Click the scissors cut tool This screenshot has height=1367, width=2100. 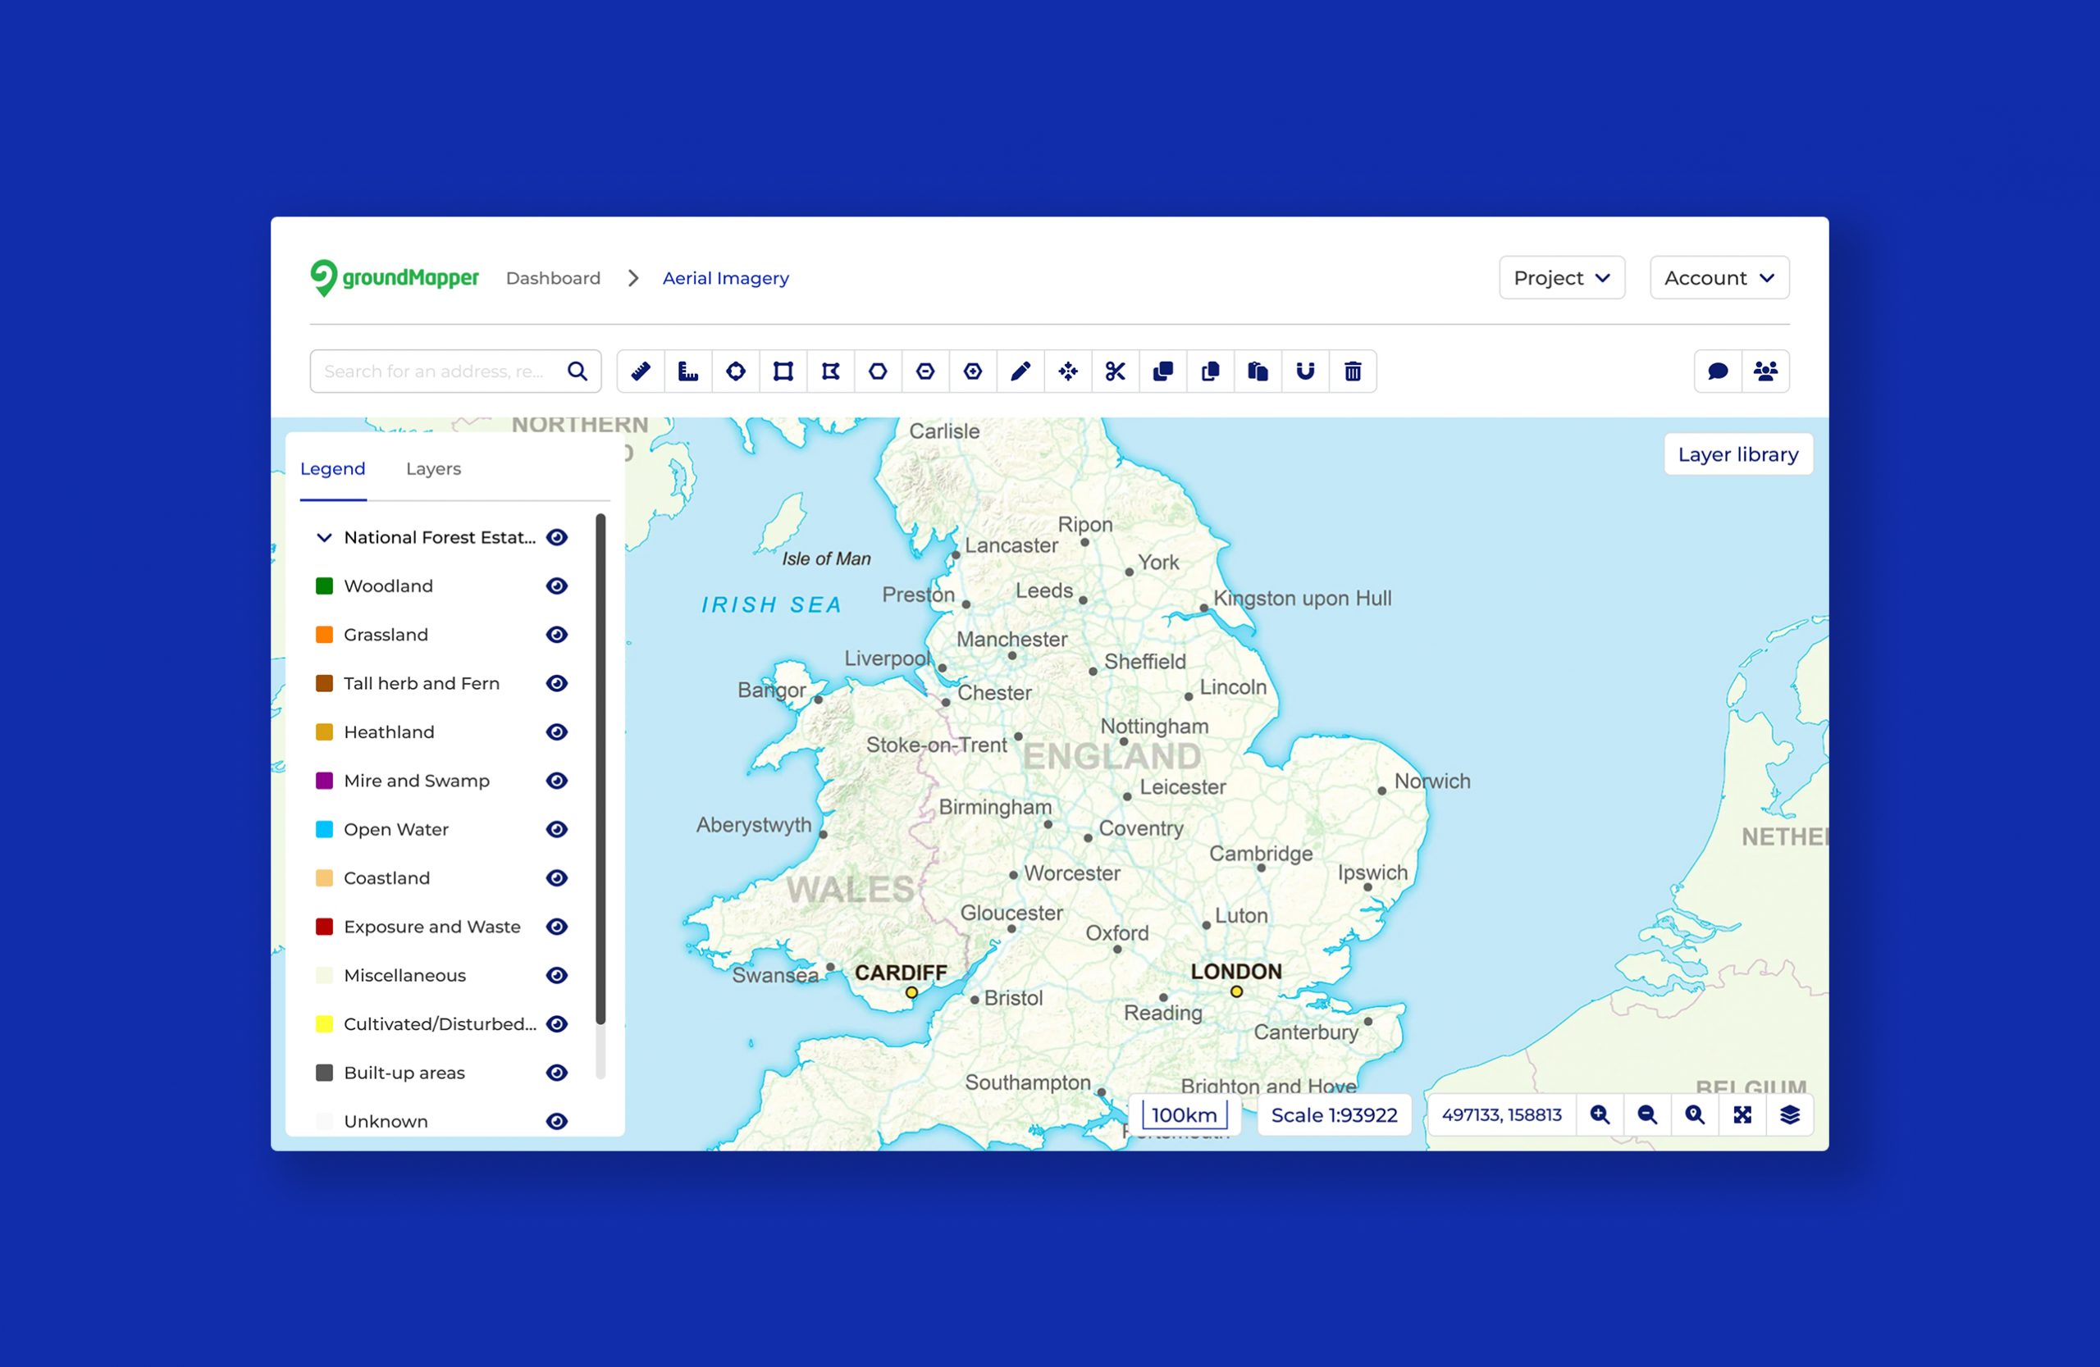1116,371
